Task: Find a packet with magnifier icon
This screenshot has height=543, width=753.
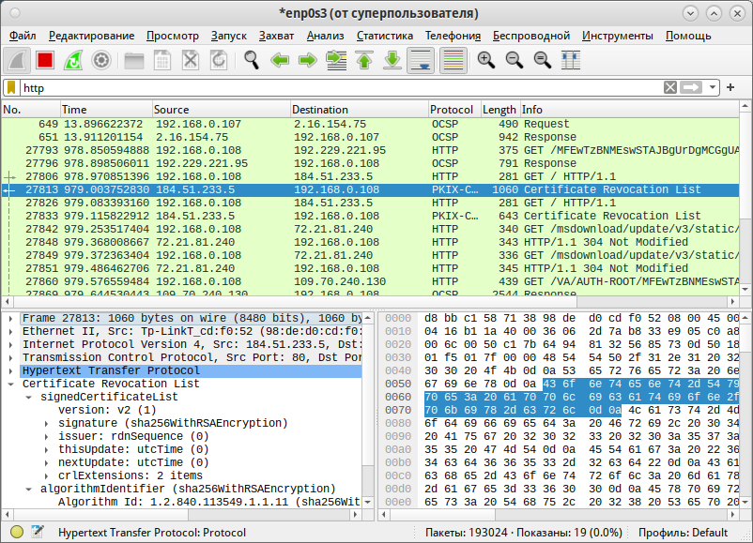Action: point(252,60)
